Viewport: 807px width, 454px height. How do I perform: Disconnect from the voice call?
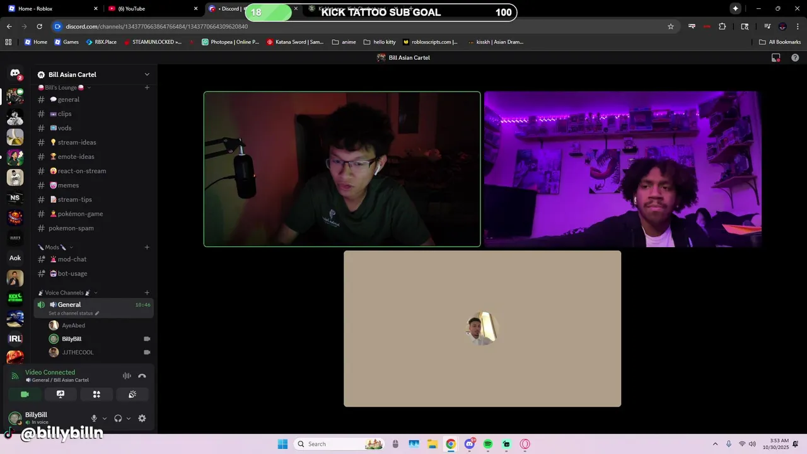point(142,376)
